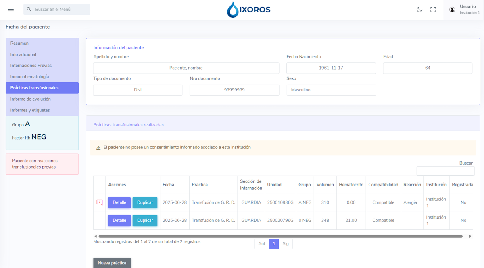This screenshot has height=268, width=484.
Task: Enter fullscreen mode icon
Action: (433, 10)
